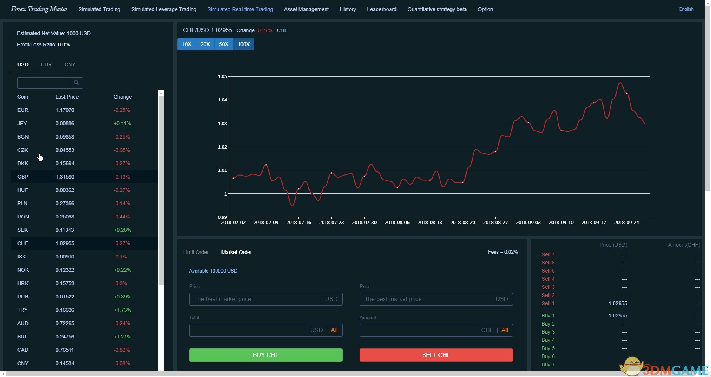The width and height of the screenshot is (711, 377).
Task: Switch to Market Order tab
Action: tap(237, 252)
